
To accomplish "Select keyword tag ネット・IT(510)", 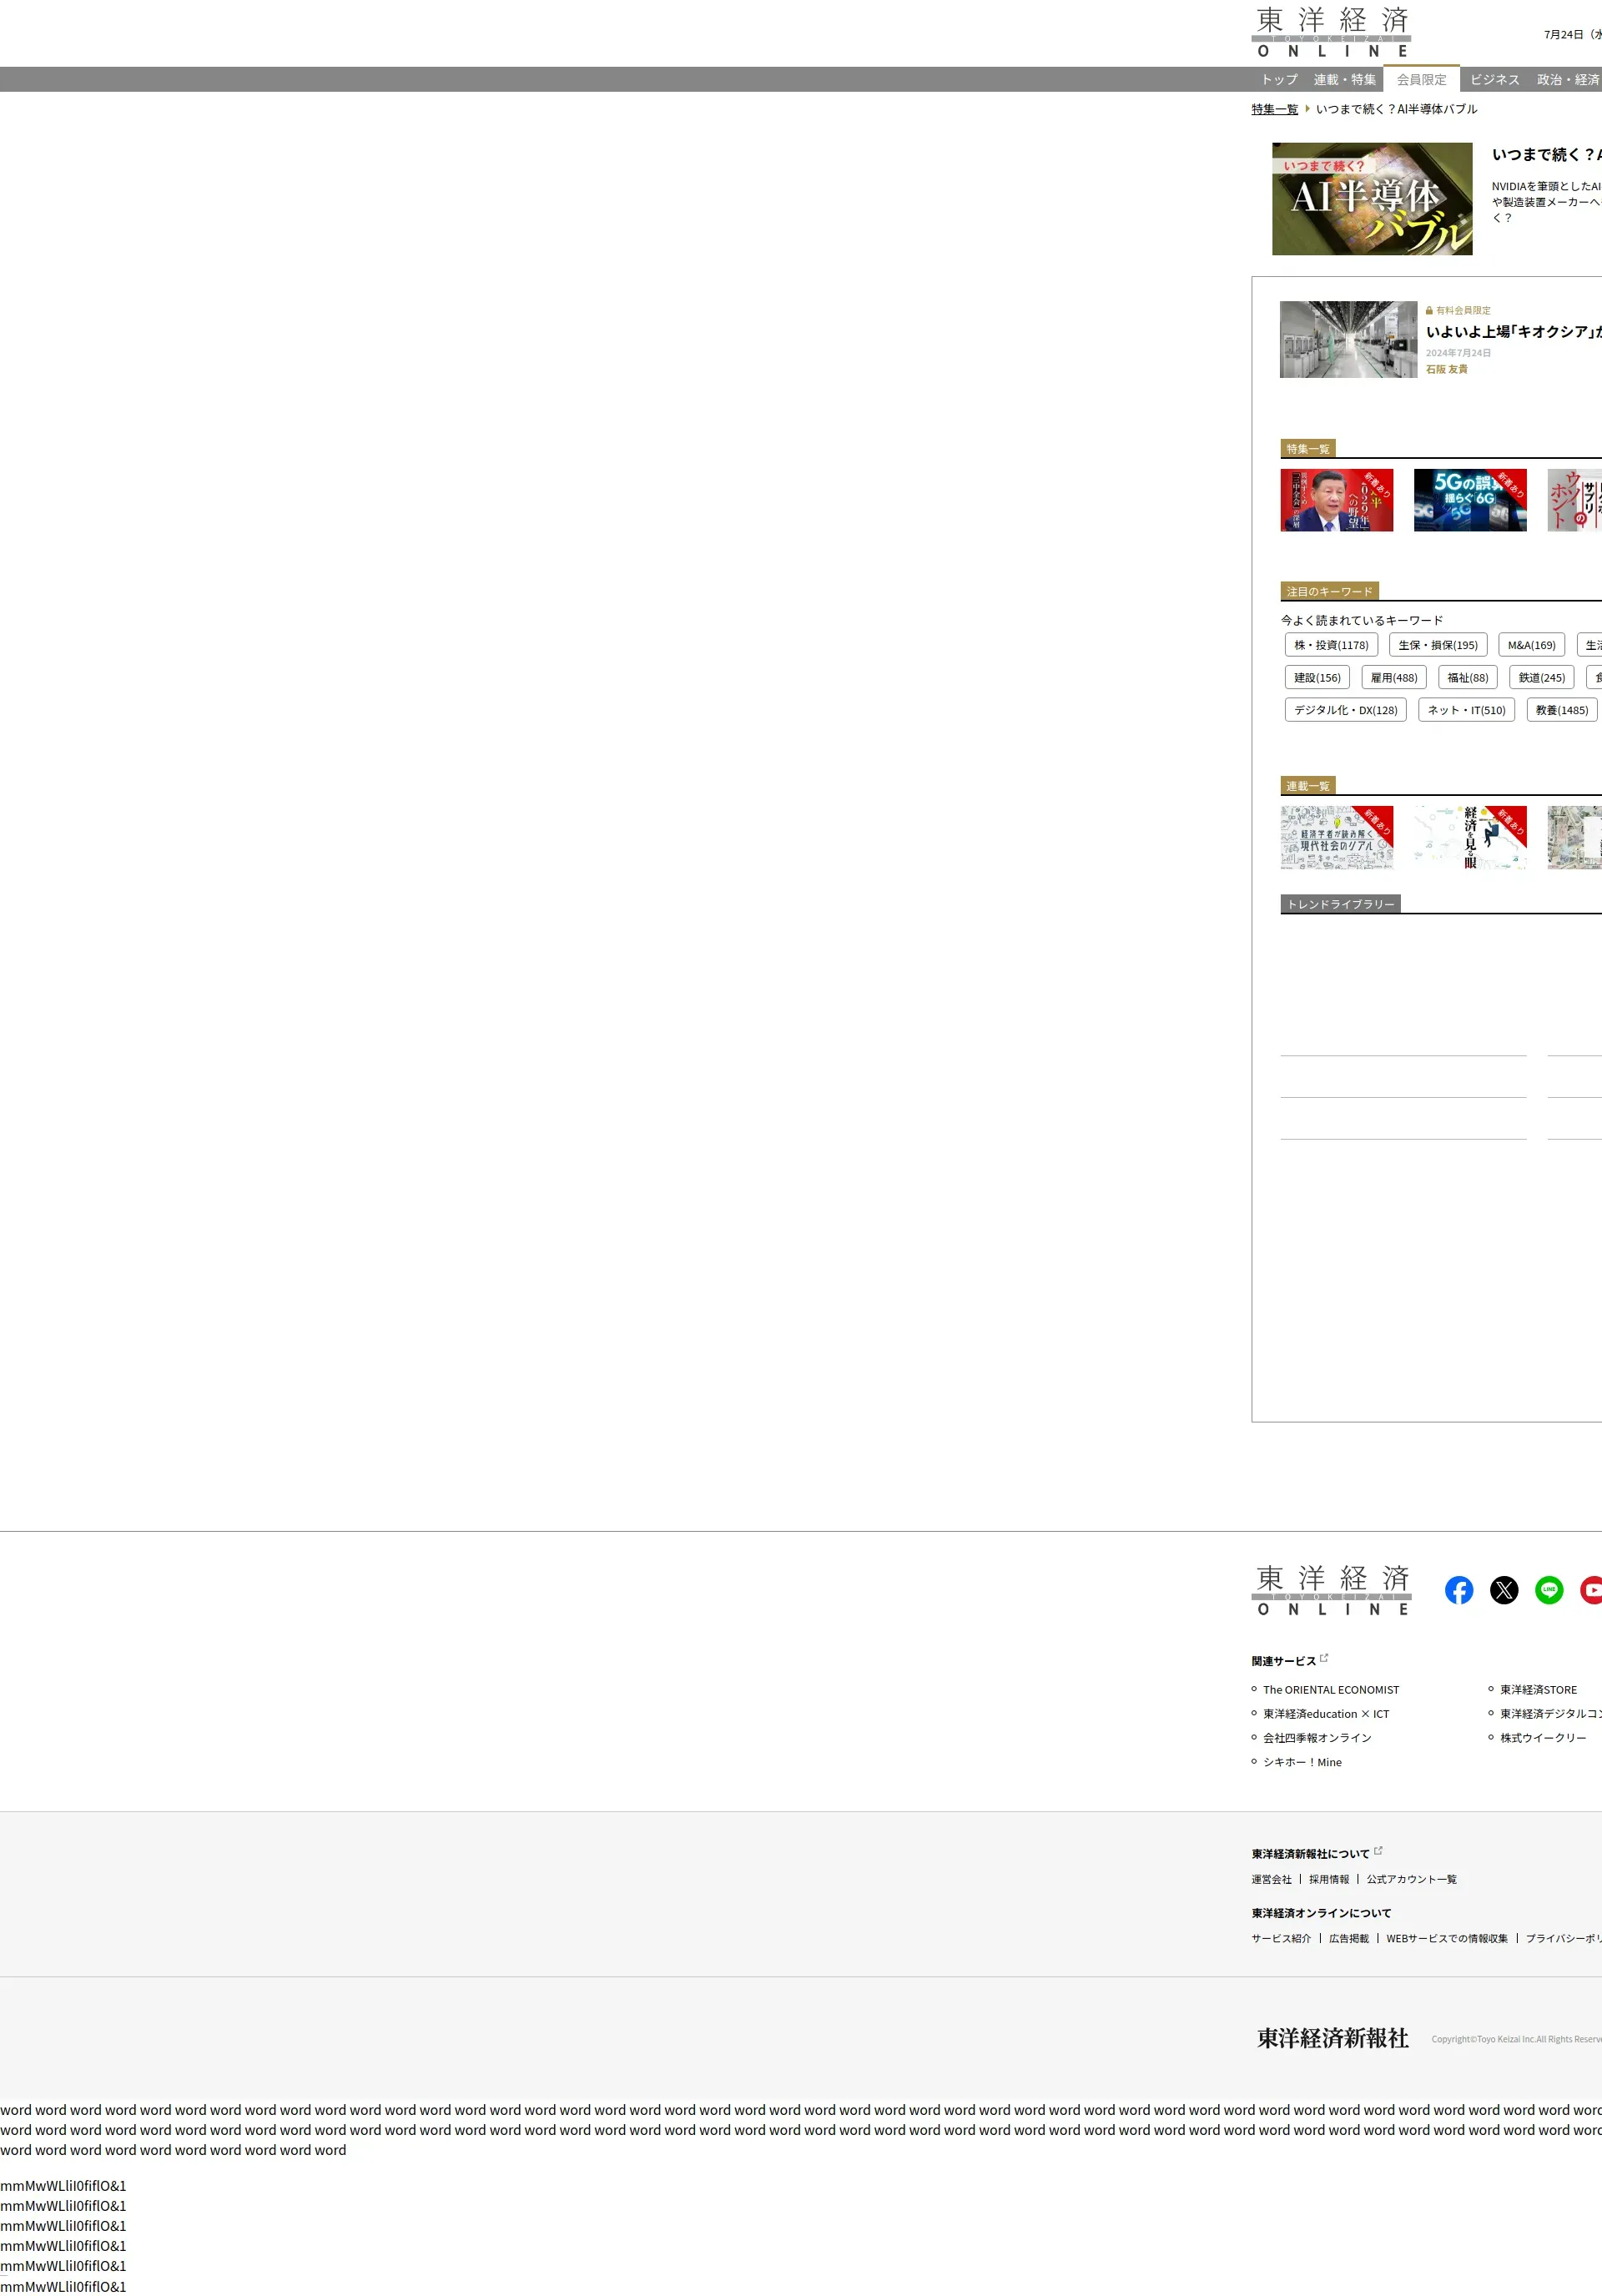I will tap(1466, 710).
